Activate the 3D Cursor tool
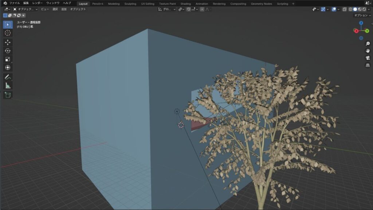Viewport: 373px width, 210px height. pyautogui.click(x=8, y=33)
